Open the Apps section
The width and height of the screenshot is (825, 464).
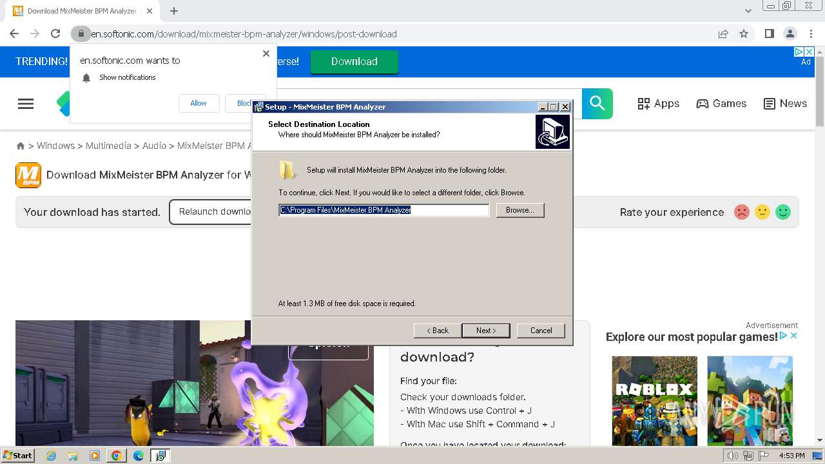click(658, 104)
